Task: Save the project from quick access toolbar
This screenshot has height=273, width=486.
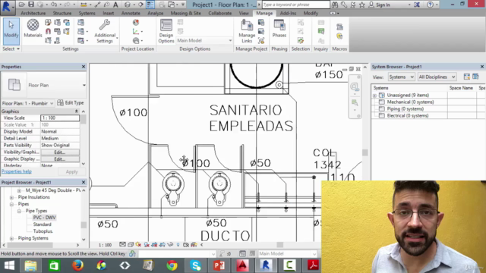Action: (x=31, y=5)
